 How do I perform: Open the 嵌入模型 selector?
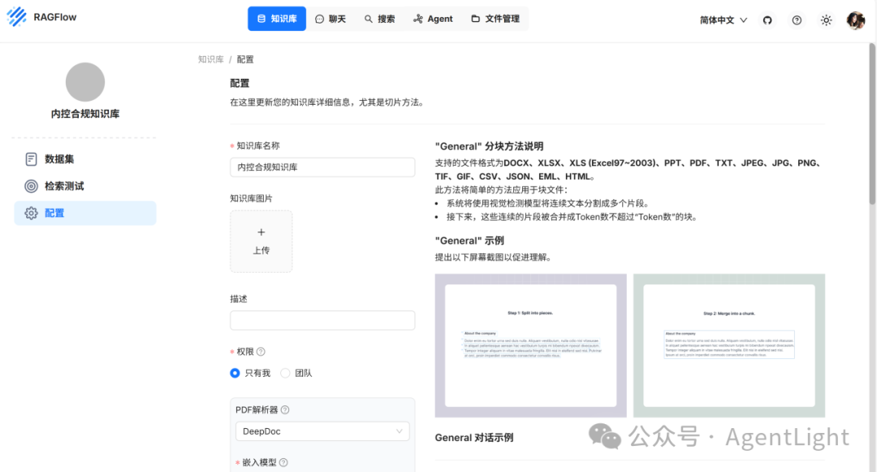tap(322, 463)
